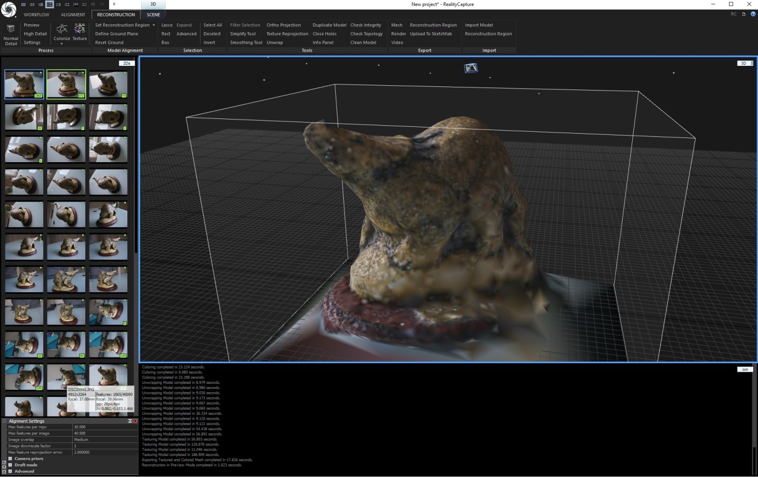Screen dimensions: 758x477
Task: Switch to the WORKFLOW ribbon tab
Action: point(36,15)
